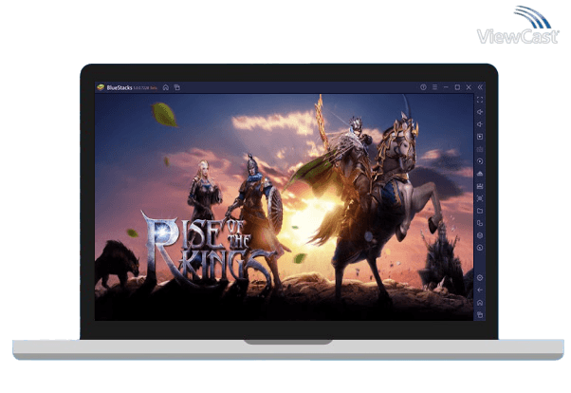Open the multi-instance manager cube icon

pyautogui.click(x=480, y=235)
